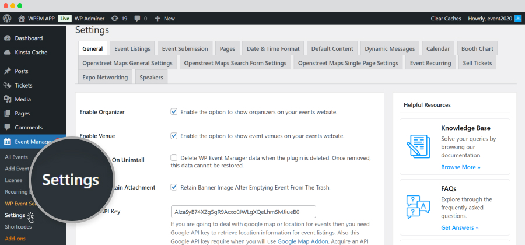Follow the Google Map Addon link

point(303,242)
